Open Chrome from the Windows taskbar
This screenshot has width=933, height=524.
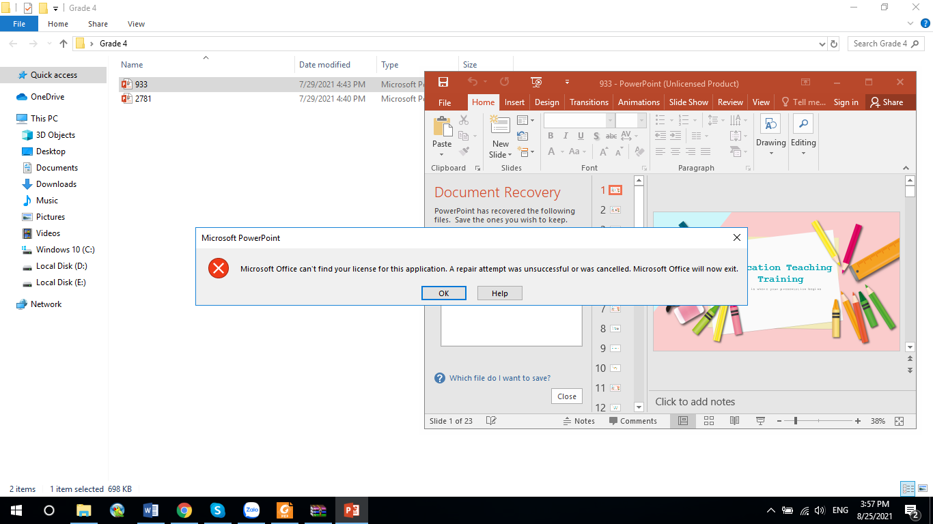pyautogui.click(x=184, y=510)
